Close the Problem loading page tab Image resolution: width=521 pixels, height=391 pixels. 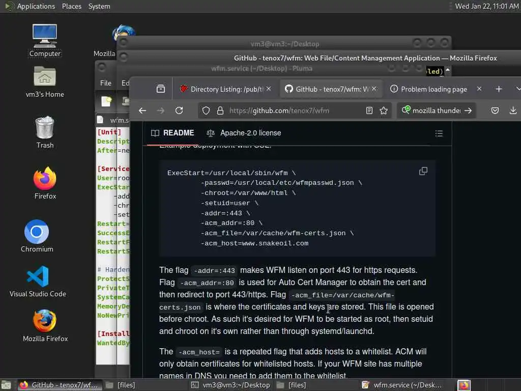point(479,89)
